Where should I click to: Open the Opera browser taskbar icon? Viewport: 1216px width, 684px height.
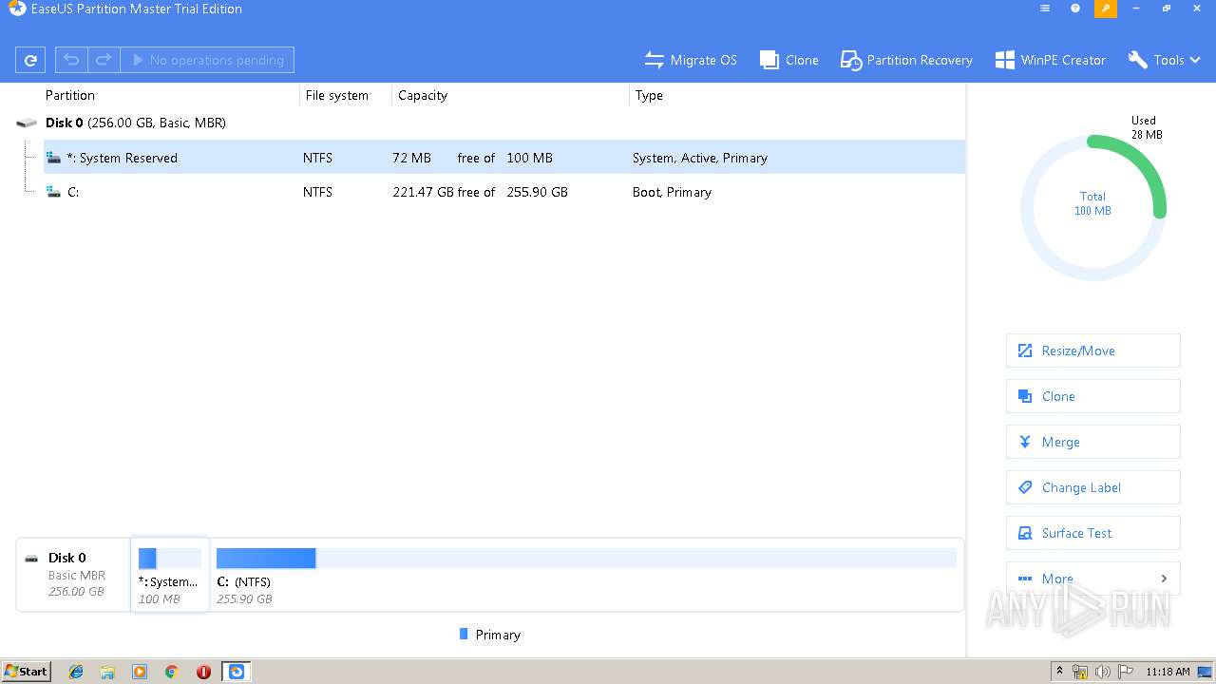pyautogui.click(x=203, y=672)
